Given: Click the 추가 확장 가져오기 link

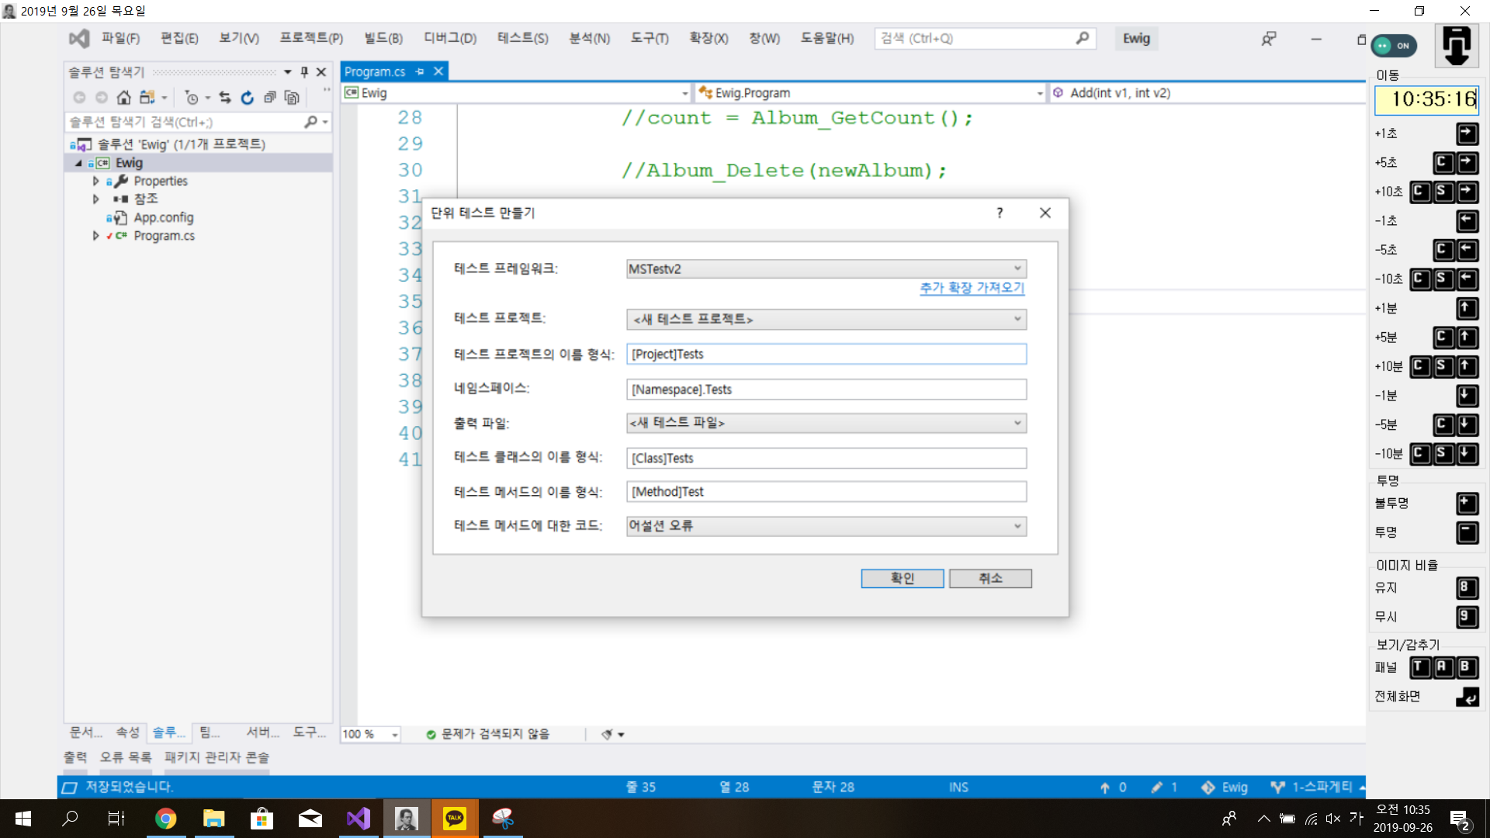Looking at the screenshot, I should pos(972,288).
